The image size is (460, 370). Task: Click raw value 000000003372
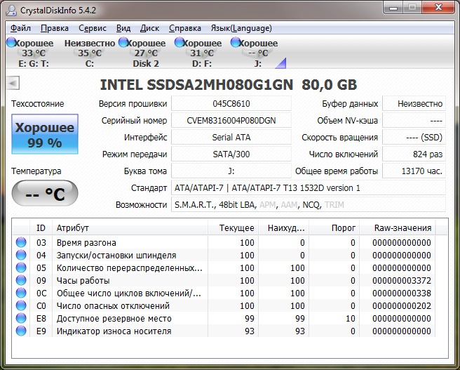tap(402, 280)
